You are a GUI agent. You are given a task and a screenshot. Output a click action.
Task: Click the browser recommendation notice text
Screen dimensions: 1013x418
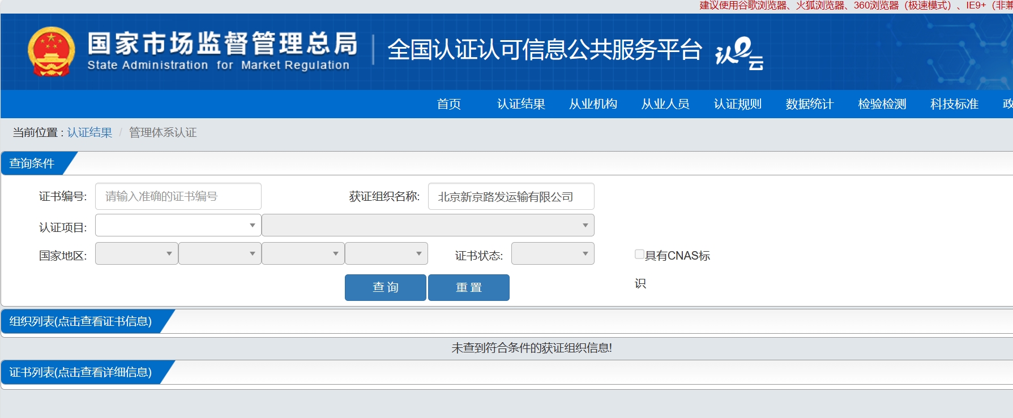(x=856, y=6)
